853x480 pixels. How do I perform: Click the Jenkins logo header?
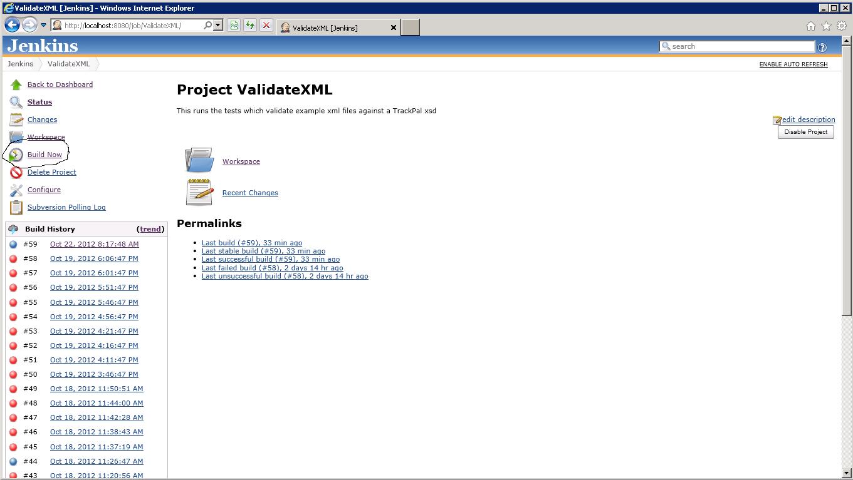point(43,46)
